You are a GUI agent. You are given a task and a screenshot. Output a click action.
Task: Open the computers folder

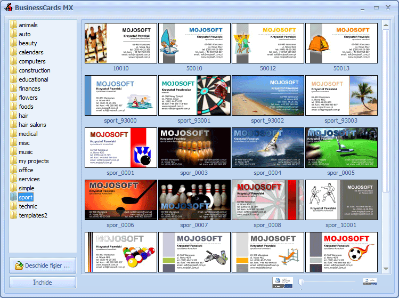(x=32, y=61)
